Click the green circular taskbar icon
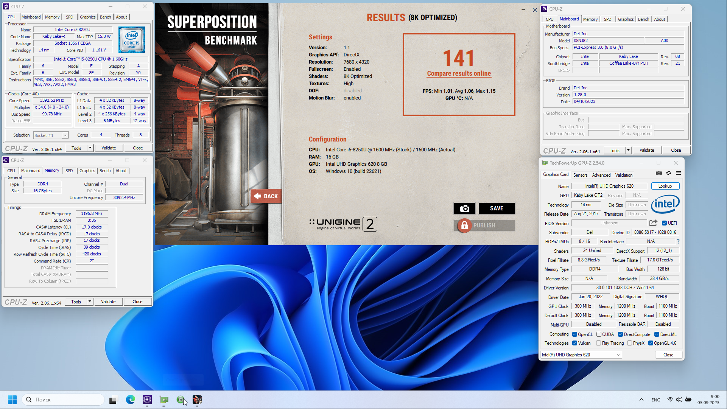727x409 pixels. [181, 400]
